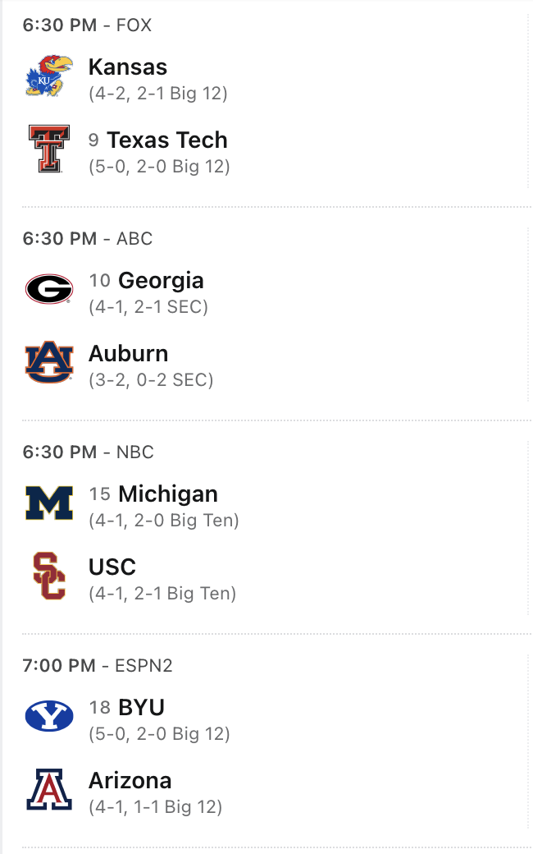Open the Michigan team page link
This screenshot has height=854, width=533.
click(x=167, y=494)
